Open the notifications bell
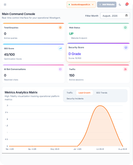This screenshot has height=165, width=133. [126, 5]
